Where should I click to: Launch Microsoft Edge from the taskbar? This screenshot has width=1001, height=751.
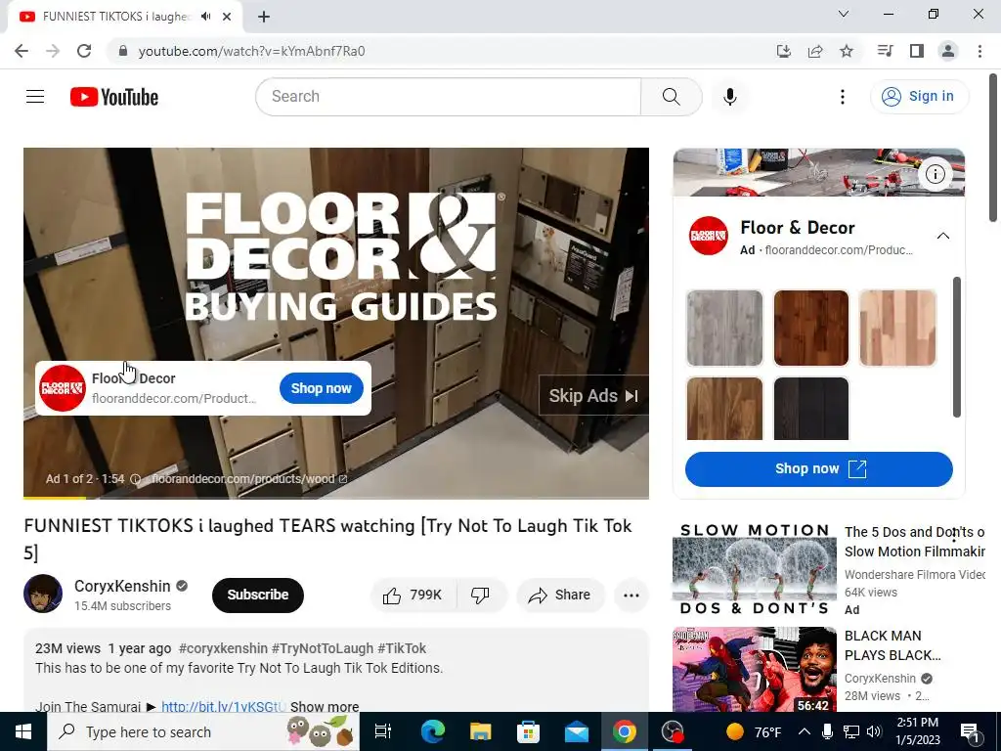coord(432,731)
